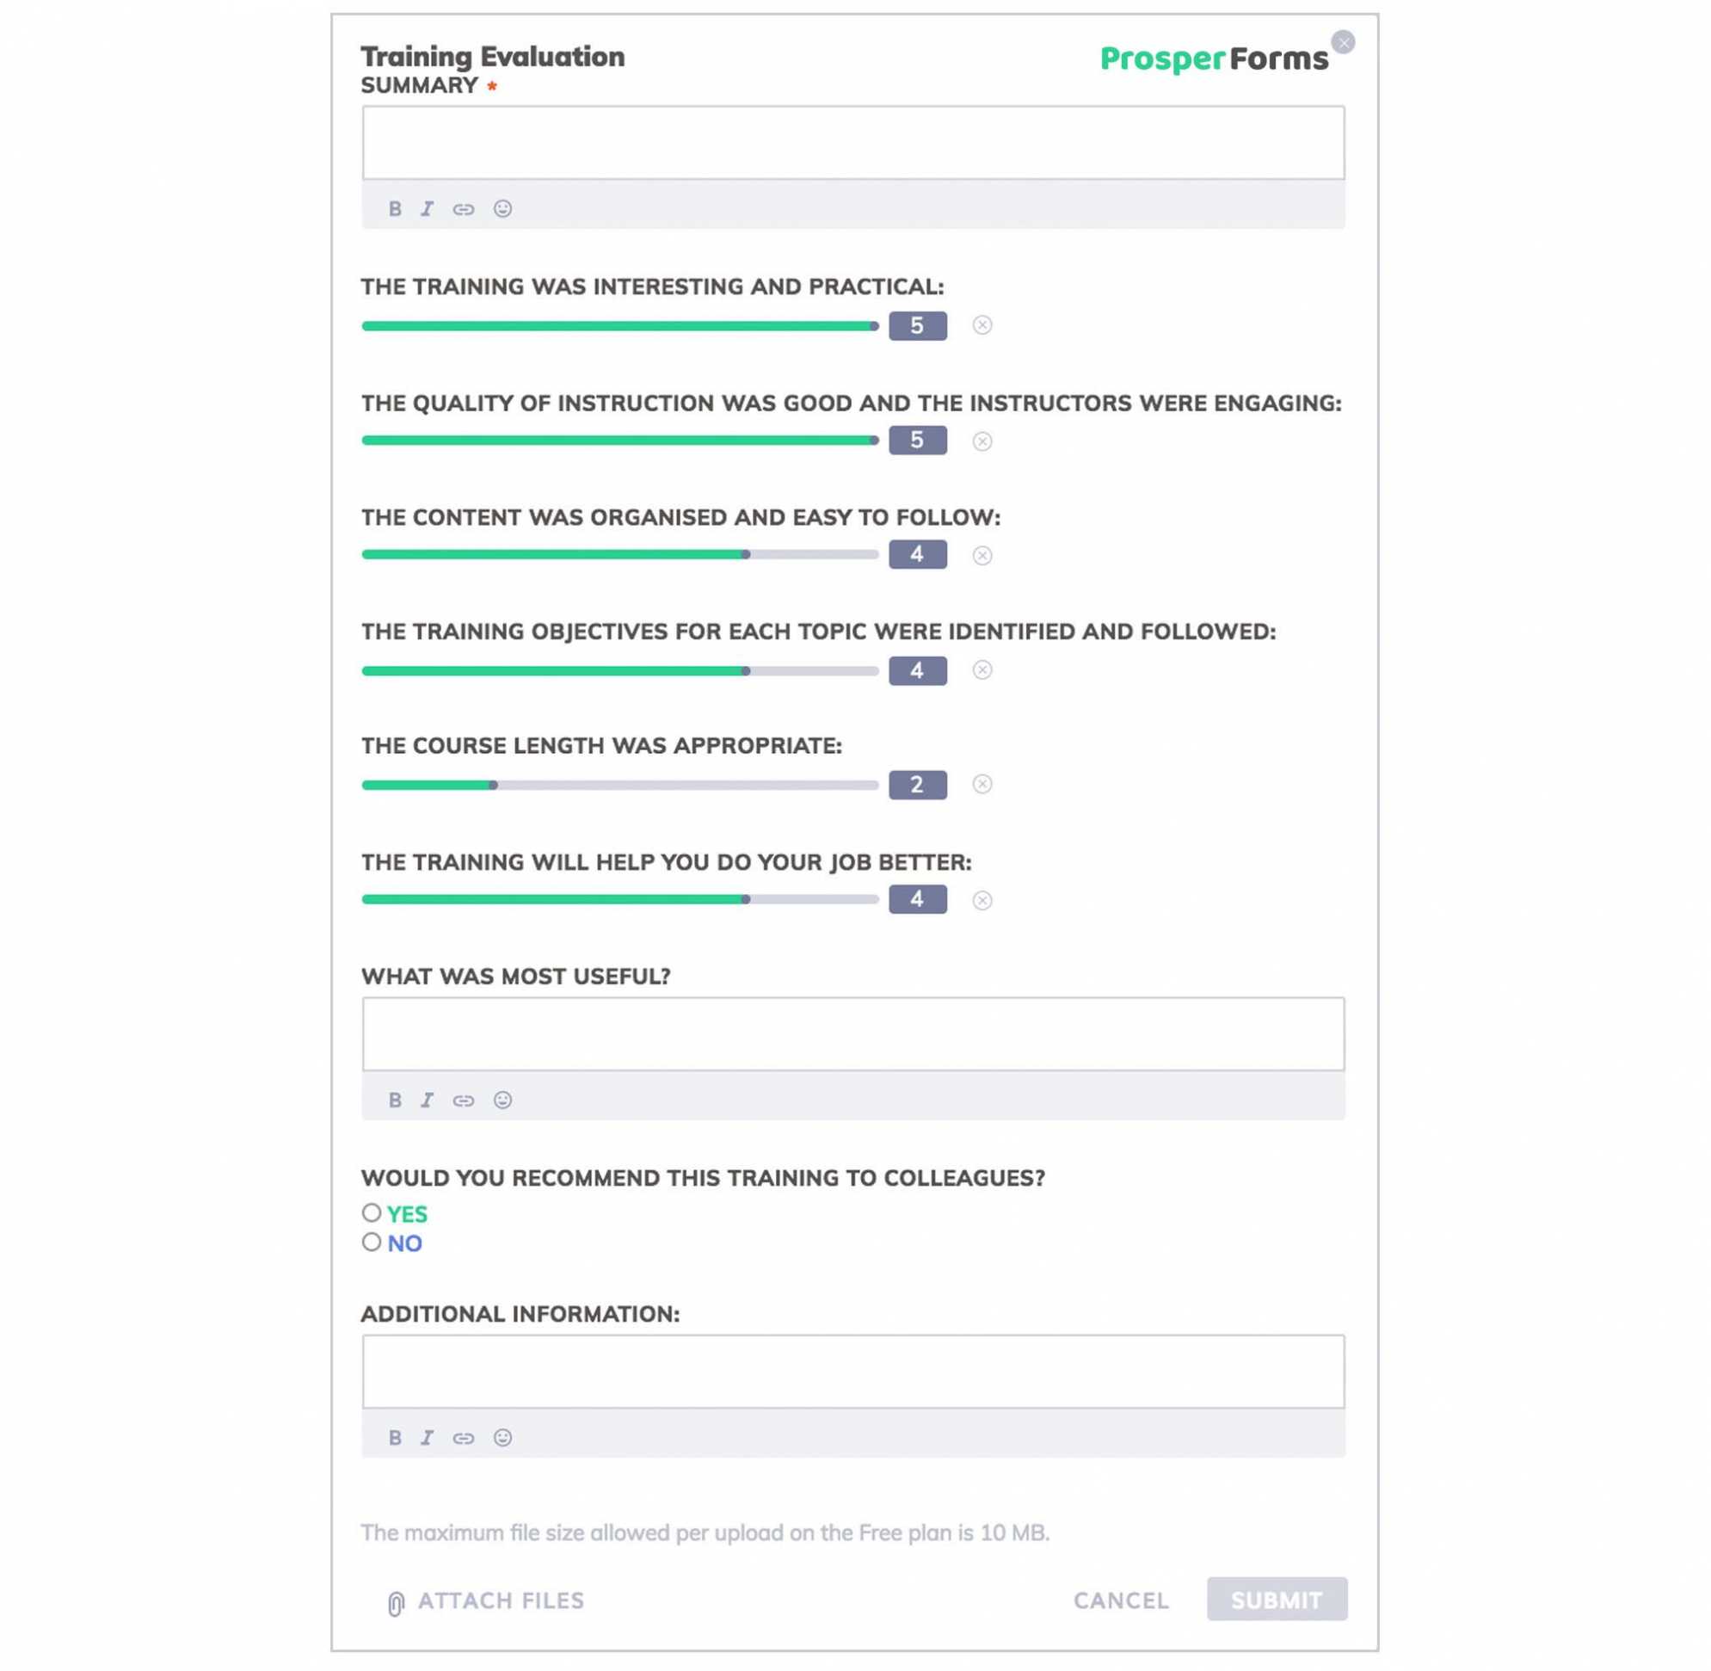This screenshot has height=1671, width=1711.
Task: Click the paperclip attachment icon
Action: click(x=395, y=1600)
